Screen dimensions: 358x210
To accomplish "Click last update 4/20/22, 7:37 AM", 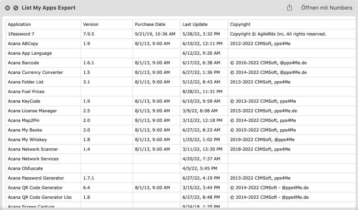I will 204,159.
